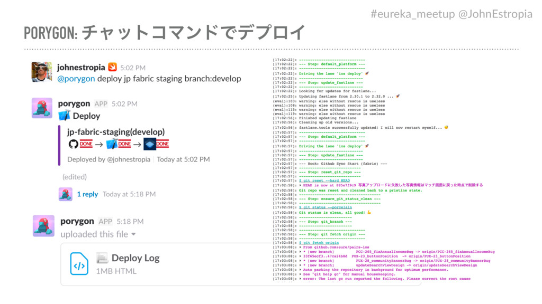
Task: Click the 5:02 PM timestamp of johnestropia's message
Action: coord(133,68)
